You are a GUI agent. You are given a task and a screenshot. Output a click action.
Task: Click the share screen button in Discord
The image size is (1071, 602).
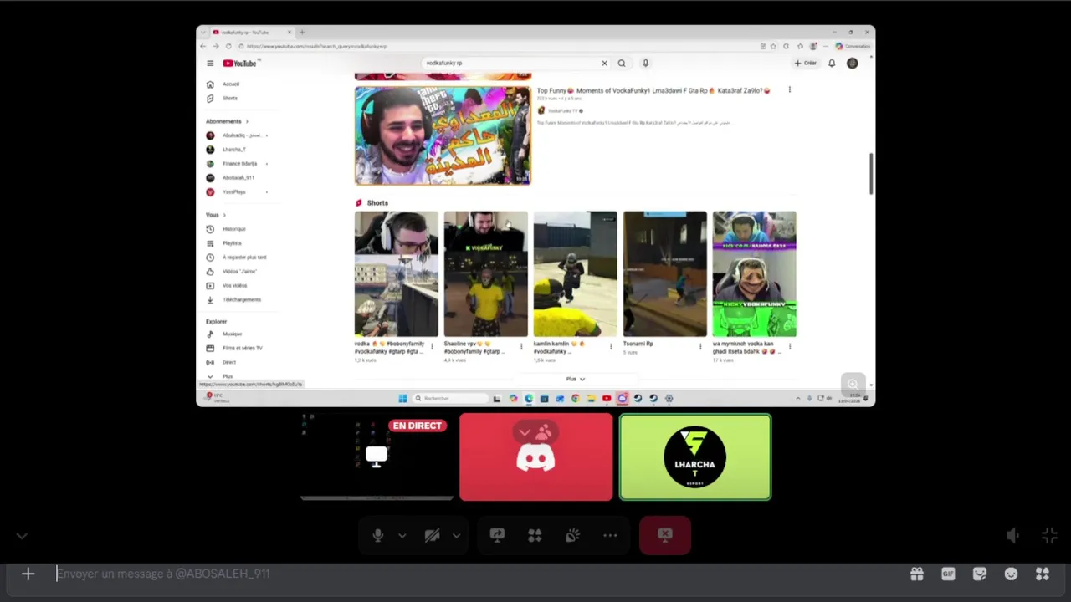click(x=497, y=536)
